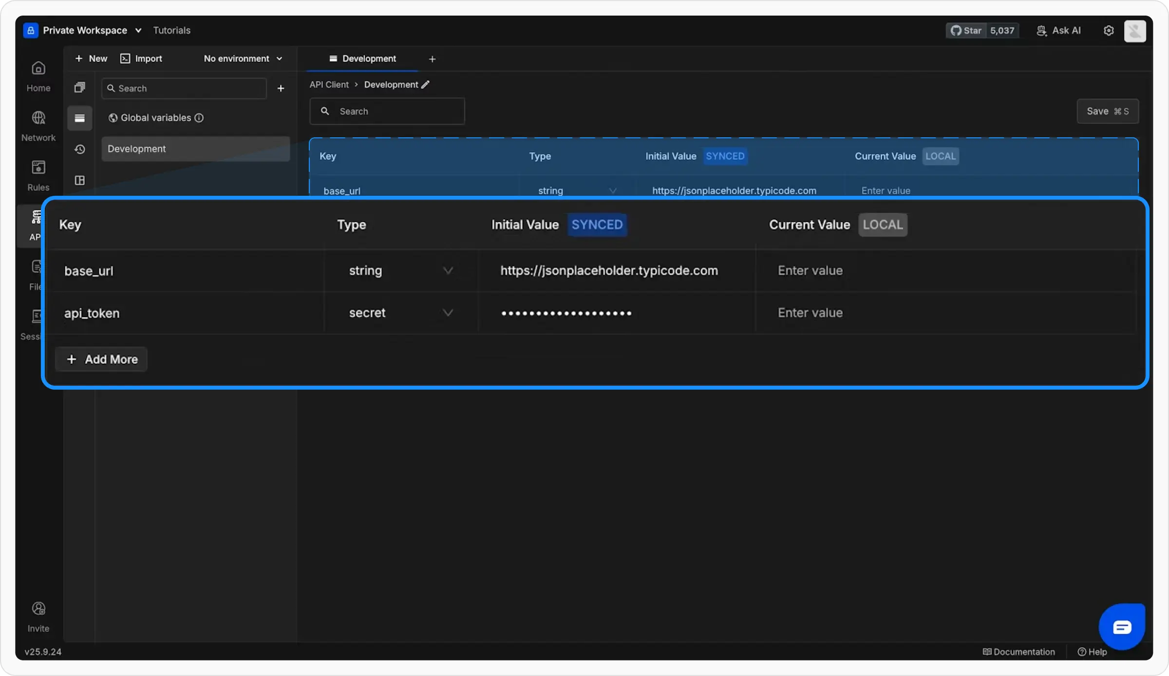
Task: Click the pencil icon to rename Development
Action: (425, 84)
